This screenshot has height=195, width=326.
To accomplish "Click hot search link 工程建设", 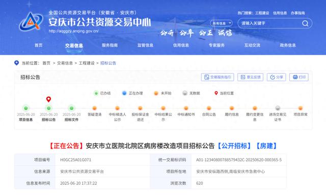I will (x=262, y=13).
